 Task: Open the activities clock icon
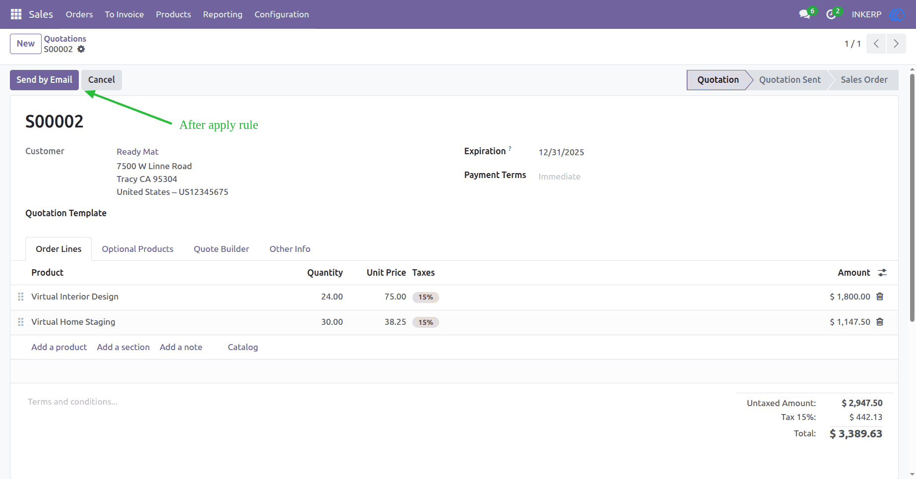(831, 14)
